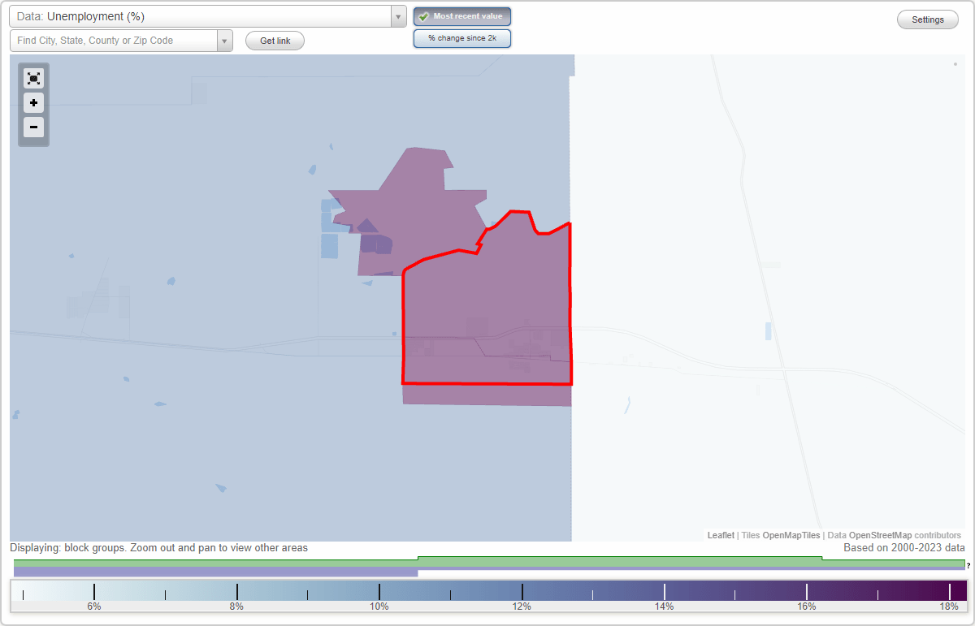Zoom in using the plus map control
The width and height of the screenshot is (975, 626).
coord(33,102)
